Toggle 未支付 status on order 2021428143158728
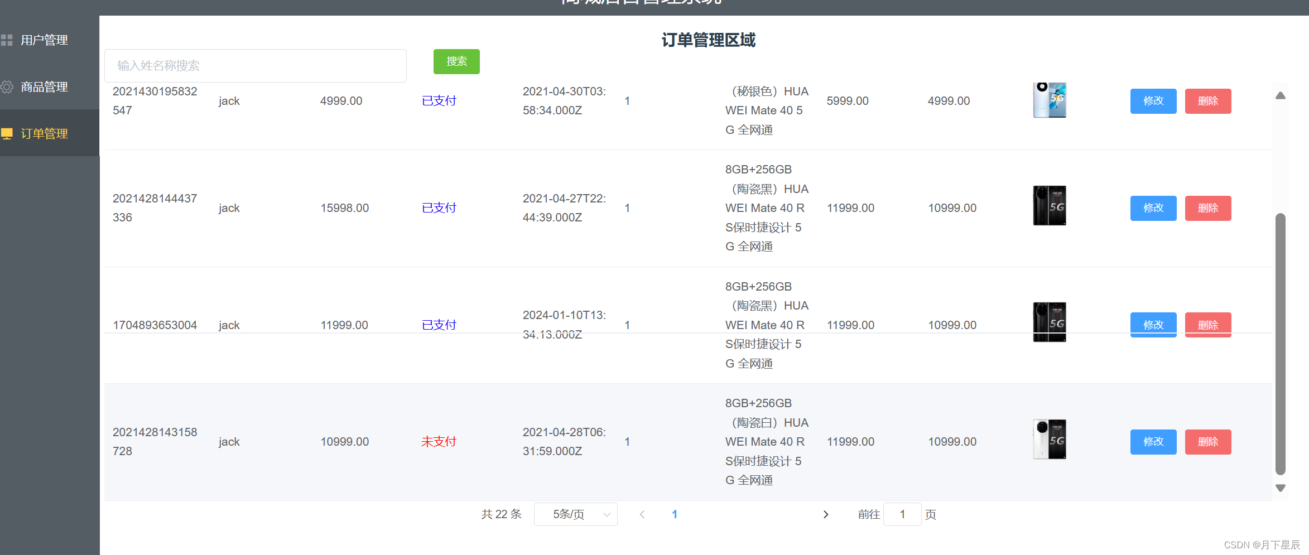 coord(439,441)
